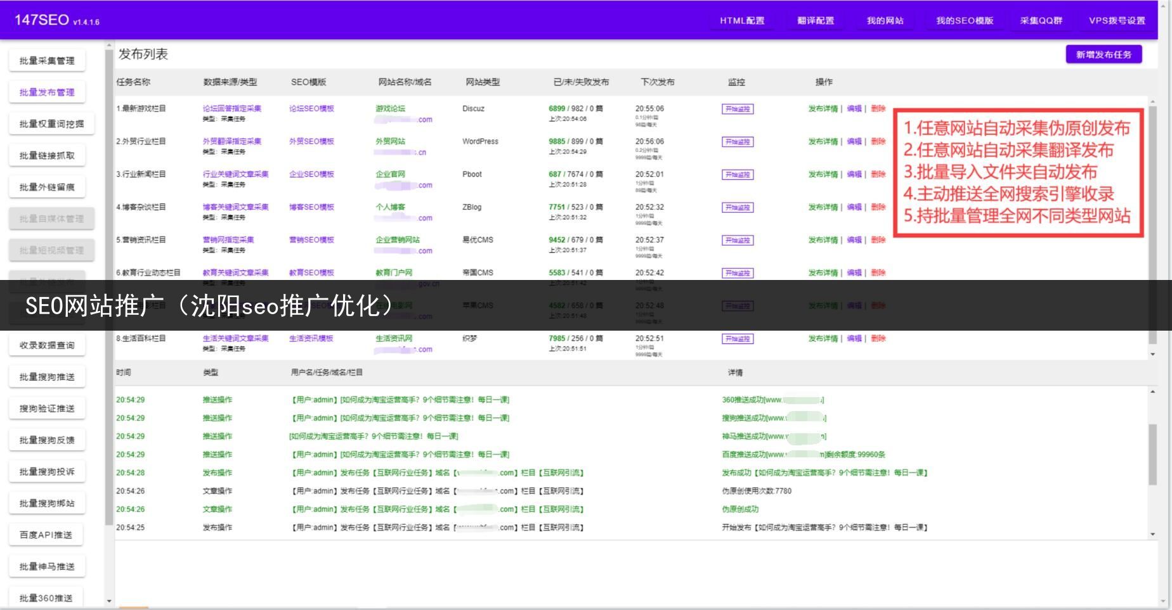Image resolution: width=1172 pixels, height=610 pixels.
Task: Click 编辑 for the 博客杂谈栏目 task
Action: [854, 207]
